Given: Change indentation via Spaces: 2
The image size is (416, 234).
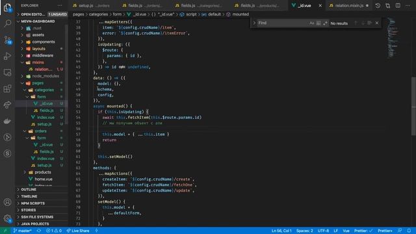Looking at the screenshot, I should click(x=305, y=231).
